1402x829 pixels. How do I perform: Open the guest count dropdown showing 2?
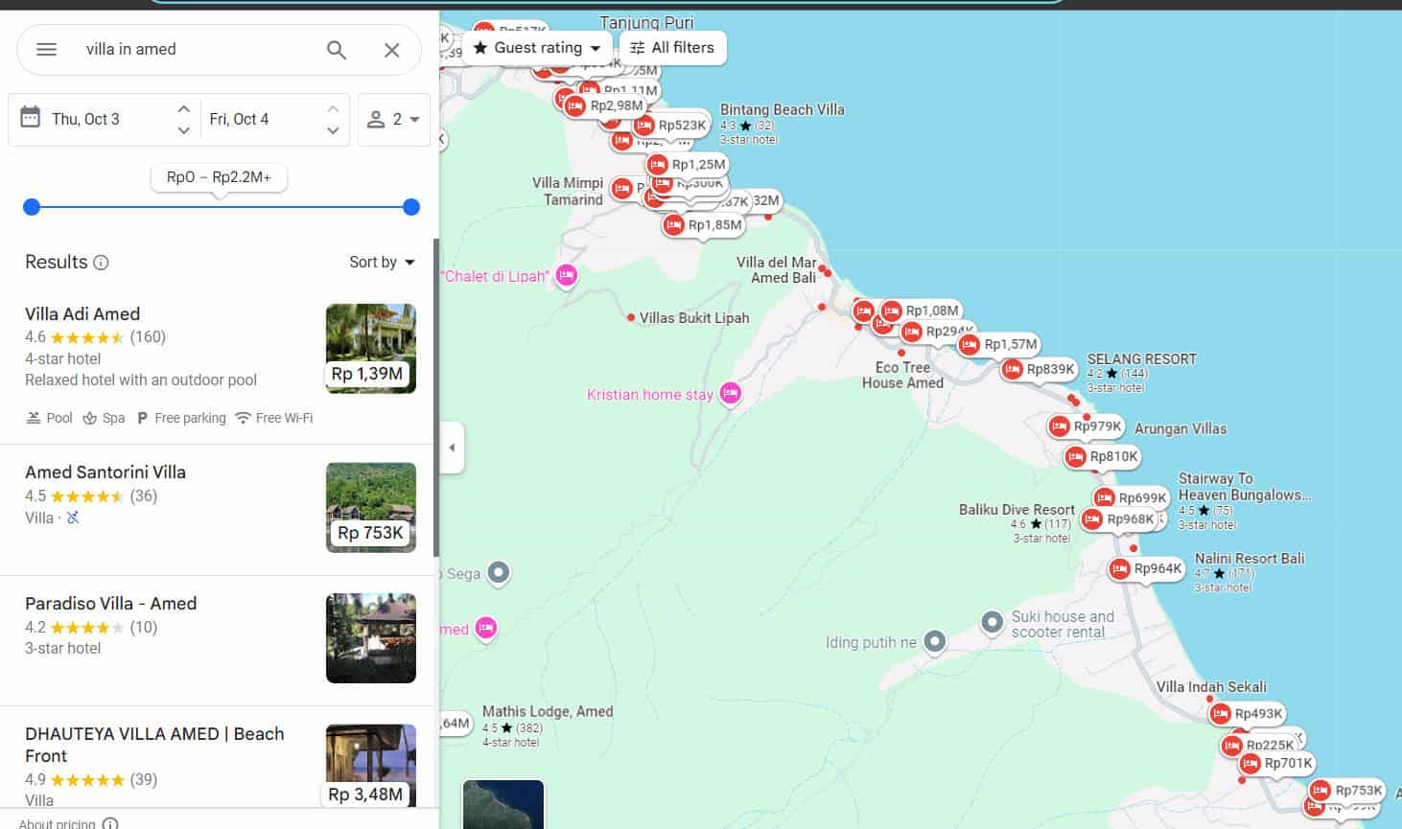394,119
